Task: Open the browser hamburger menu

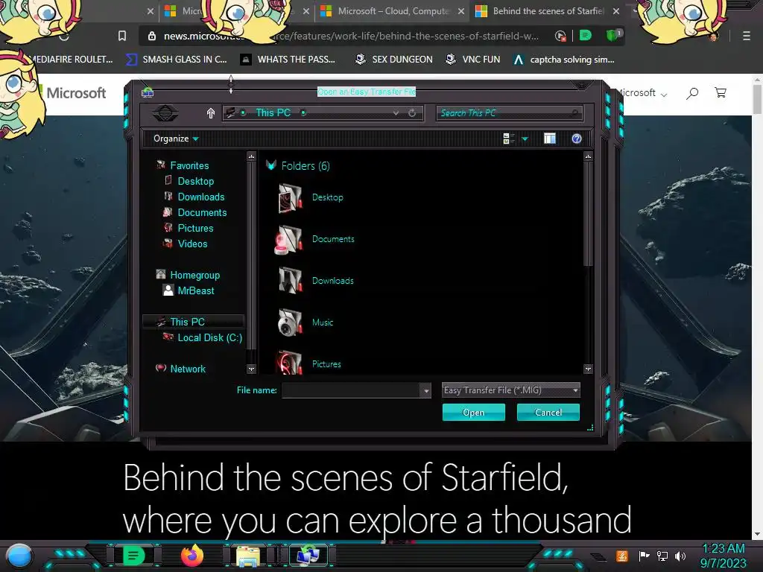Action: click(747, 36)
